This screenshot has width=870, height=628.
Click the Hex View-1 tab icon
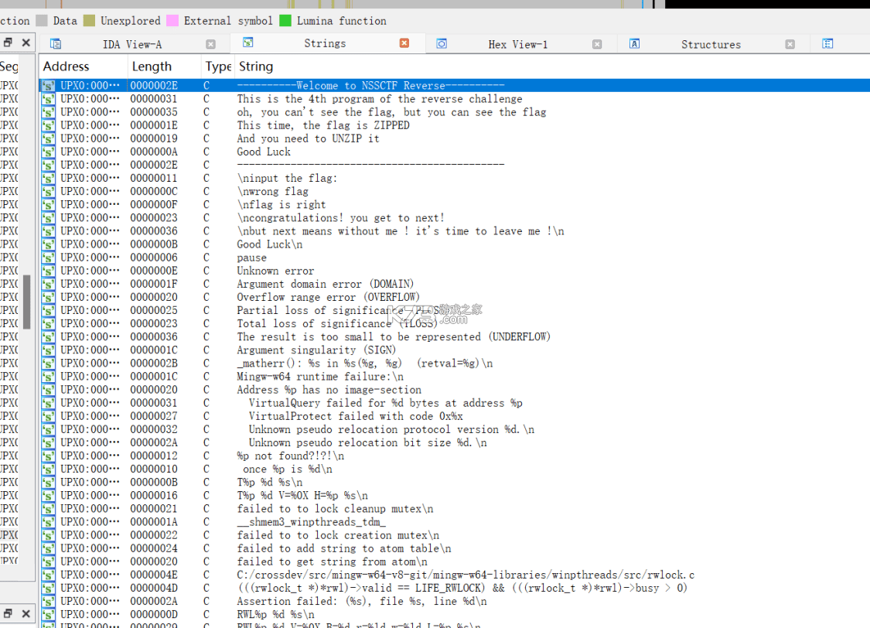point(442,44)
